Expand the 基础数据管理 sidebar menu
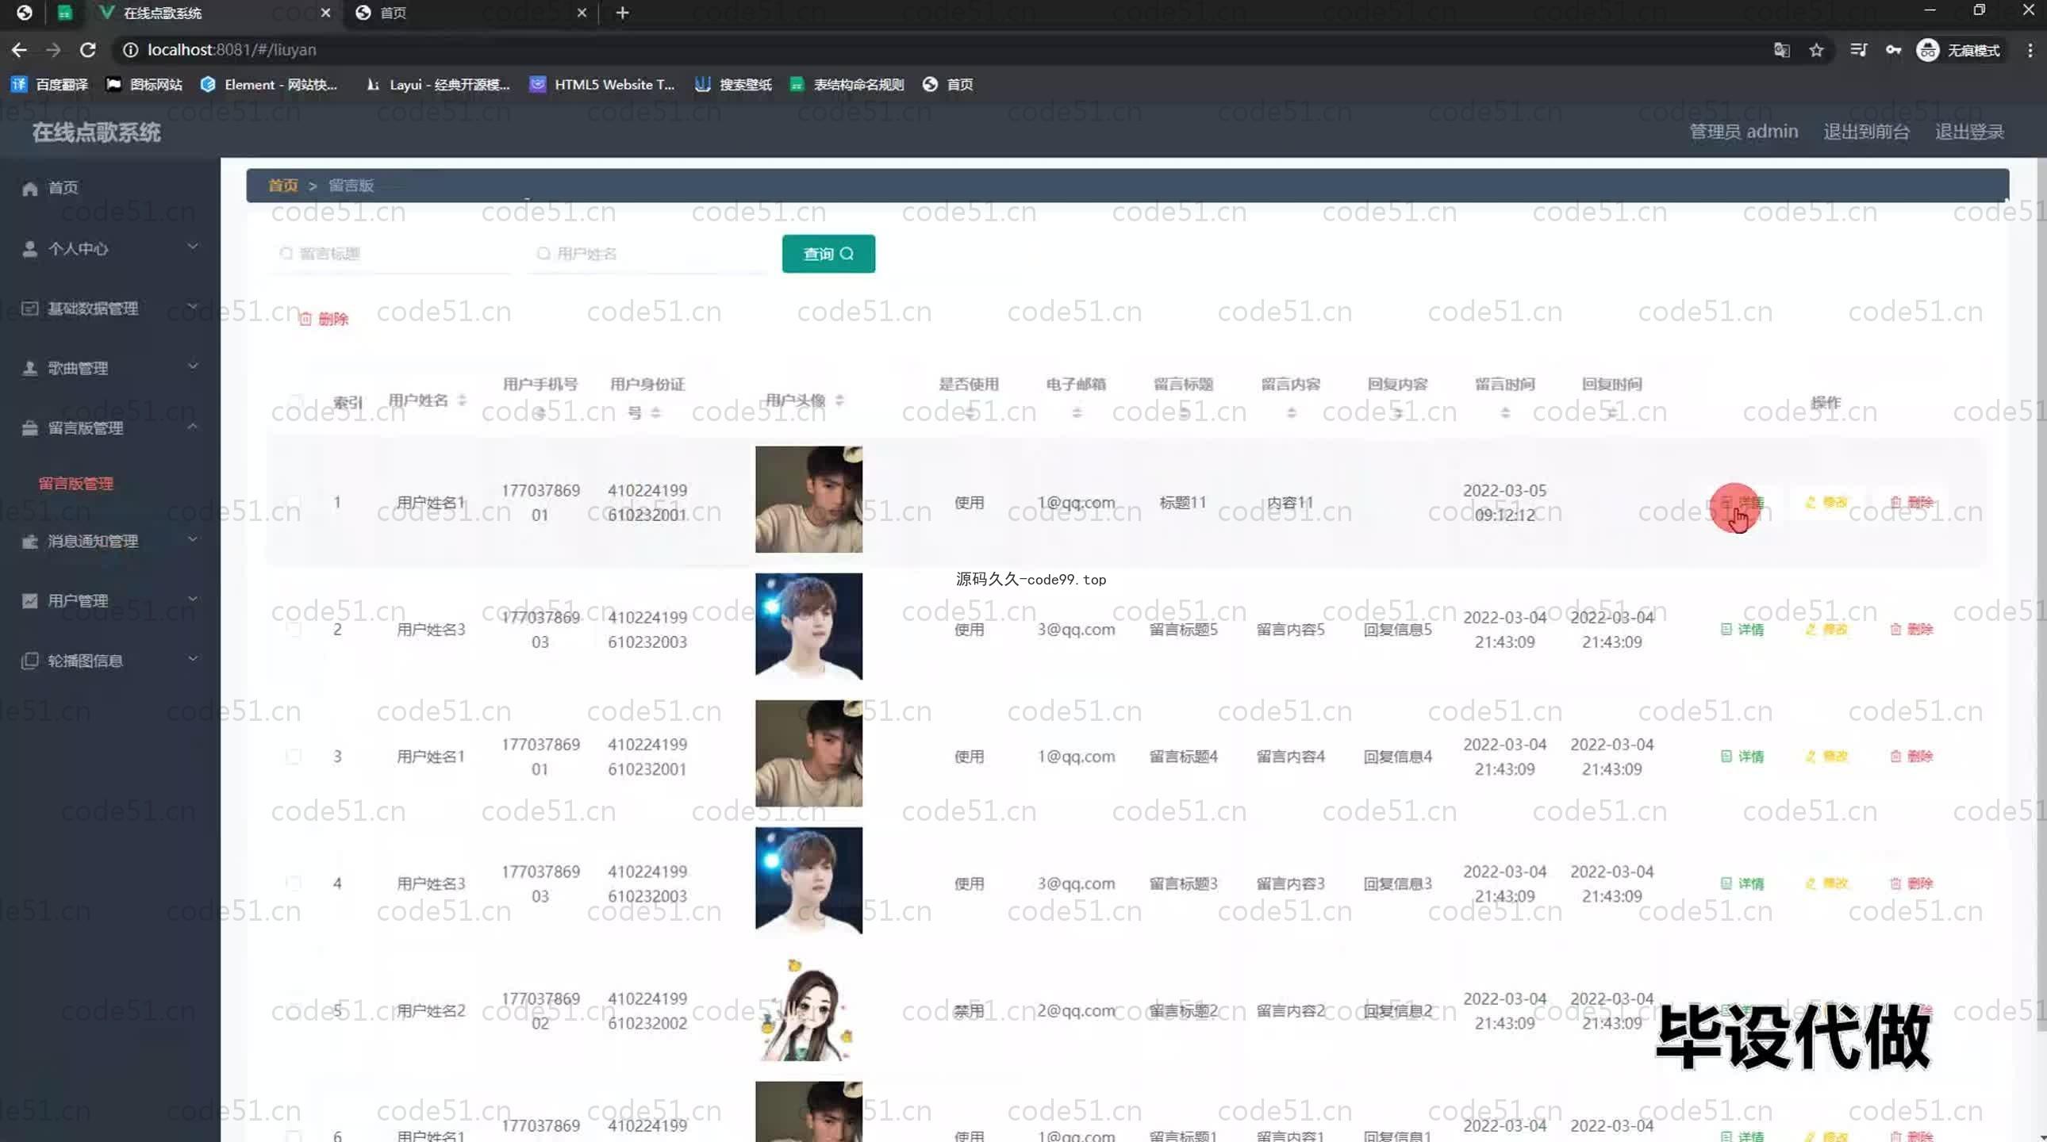 click(x=110, y=308)
